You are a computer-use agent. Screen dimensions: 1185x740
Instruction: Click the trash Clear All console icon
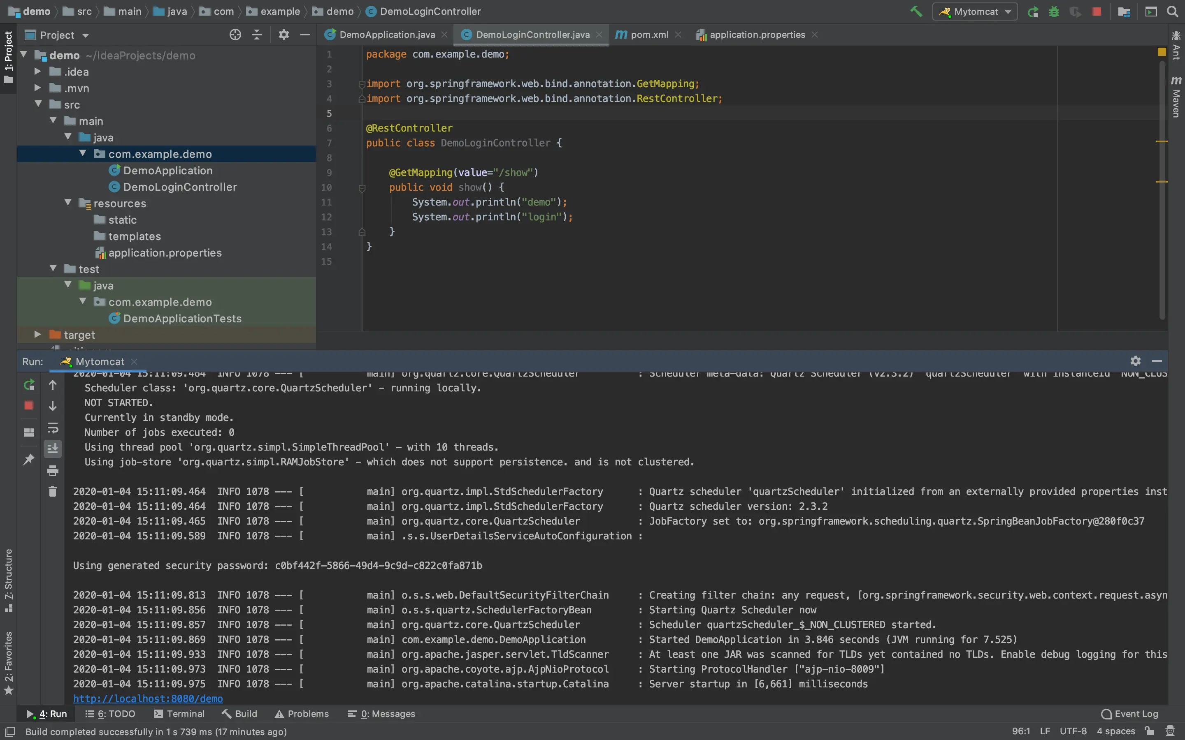coord(52,491)
